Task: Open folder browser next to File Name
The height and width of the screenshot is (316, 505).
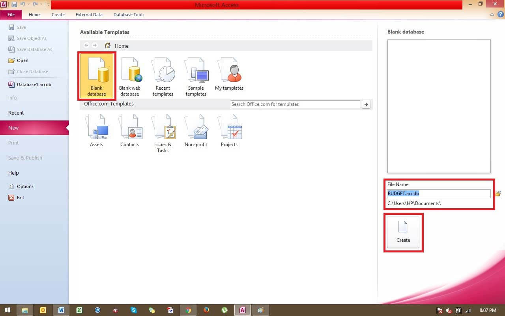Action: tap(498, 193)
